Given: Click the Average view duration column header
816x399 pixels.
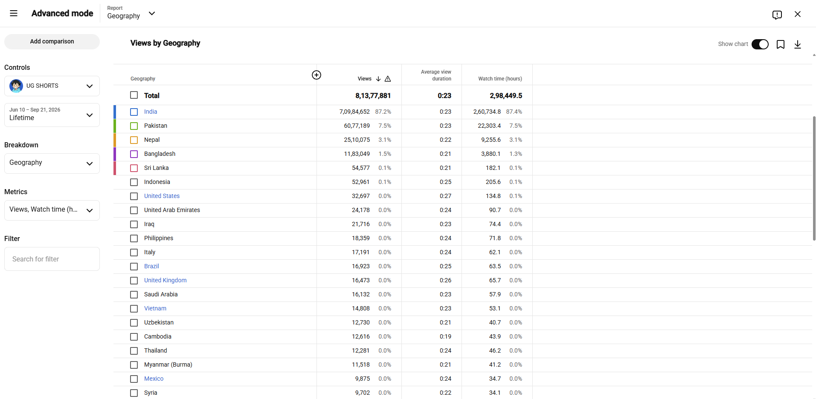Looking at the screenshot, I should pyautogui.click(x=436, y=75).
